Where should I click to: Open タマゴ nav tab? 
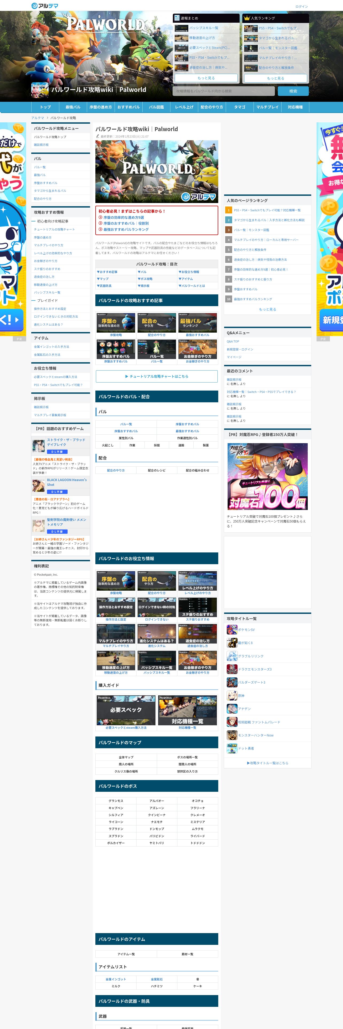240,107
